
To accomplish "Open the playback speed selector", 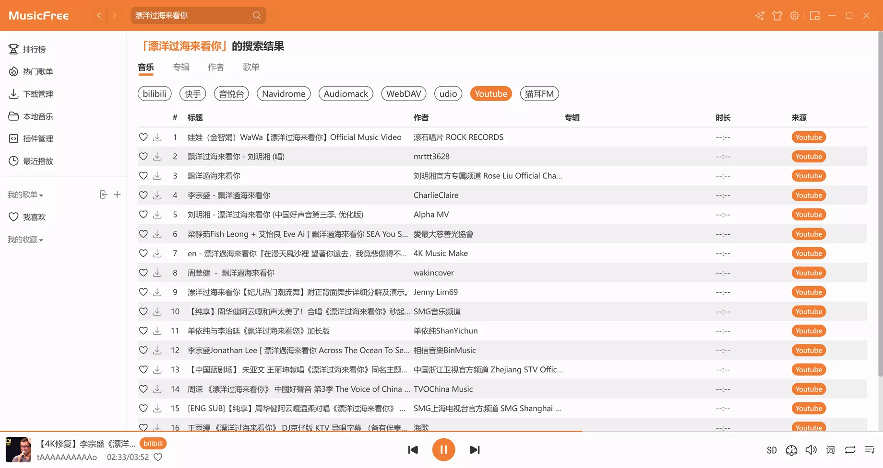I will point(791,450).
